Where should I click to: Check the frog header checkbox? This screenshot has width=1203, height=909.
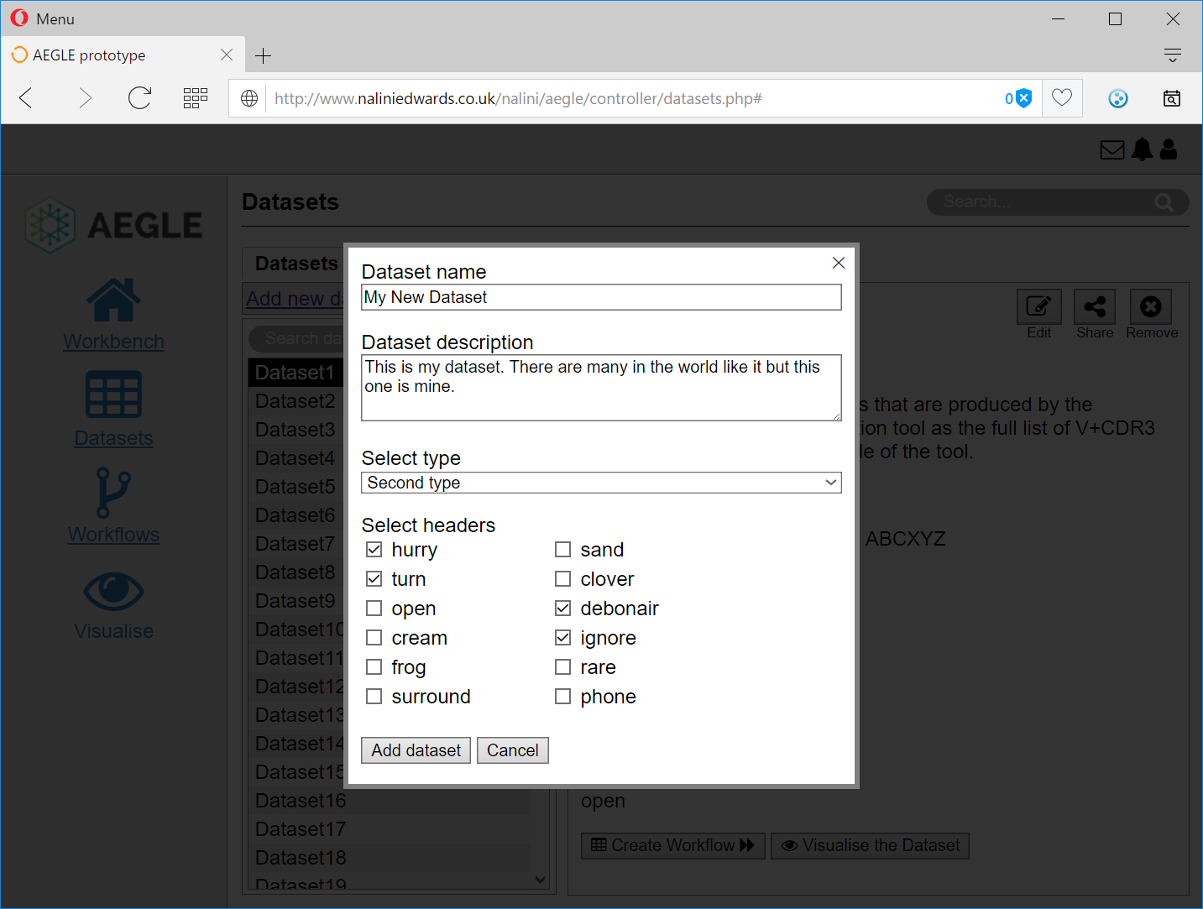(x=374, y=667)
